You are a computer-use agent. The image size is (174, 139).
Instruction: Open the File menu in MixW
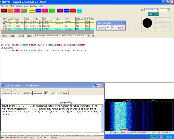(x=2, y=6)
